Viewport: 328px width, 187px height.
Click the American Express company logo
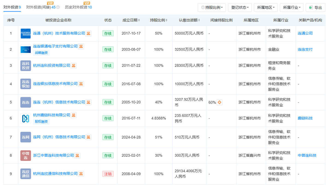pyautogui.click(x=26, y=33)
